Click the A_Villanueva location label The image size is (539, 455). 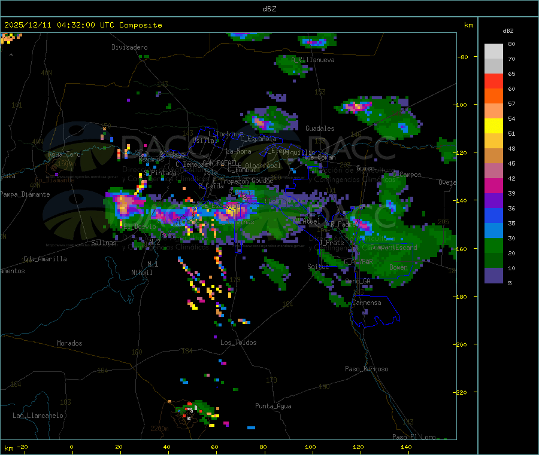[313, 60]
